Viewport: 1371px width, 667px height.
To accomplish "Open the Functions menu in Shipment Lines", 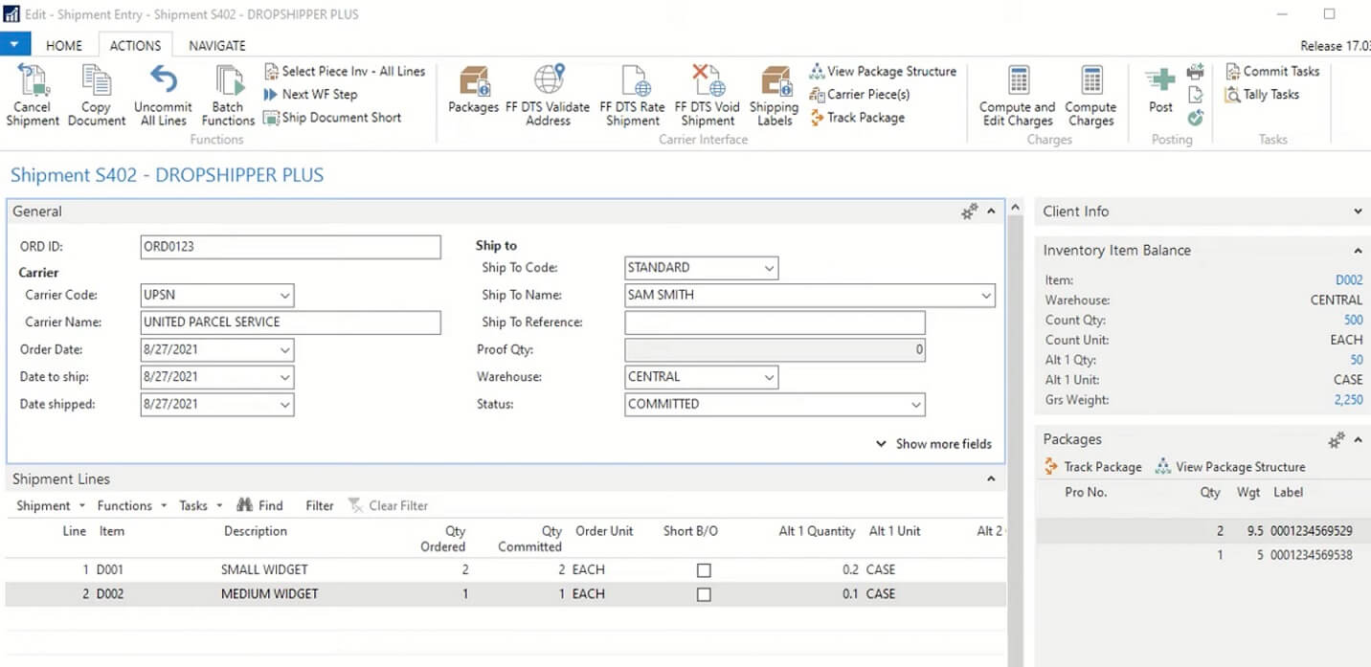I will point(125,505).
